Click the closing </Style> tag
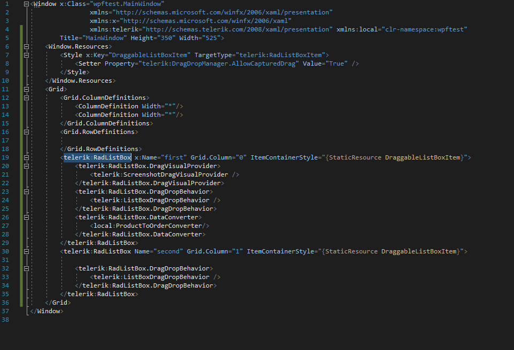 pos(75,72)
